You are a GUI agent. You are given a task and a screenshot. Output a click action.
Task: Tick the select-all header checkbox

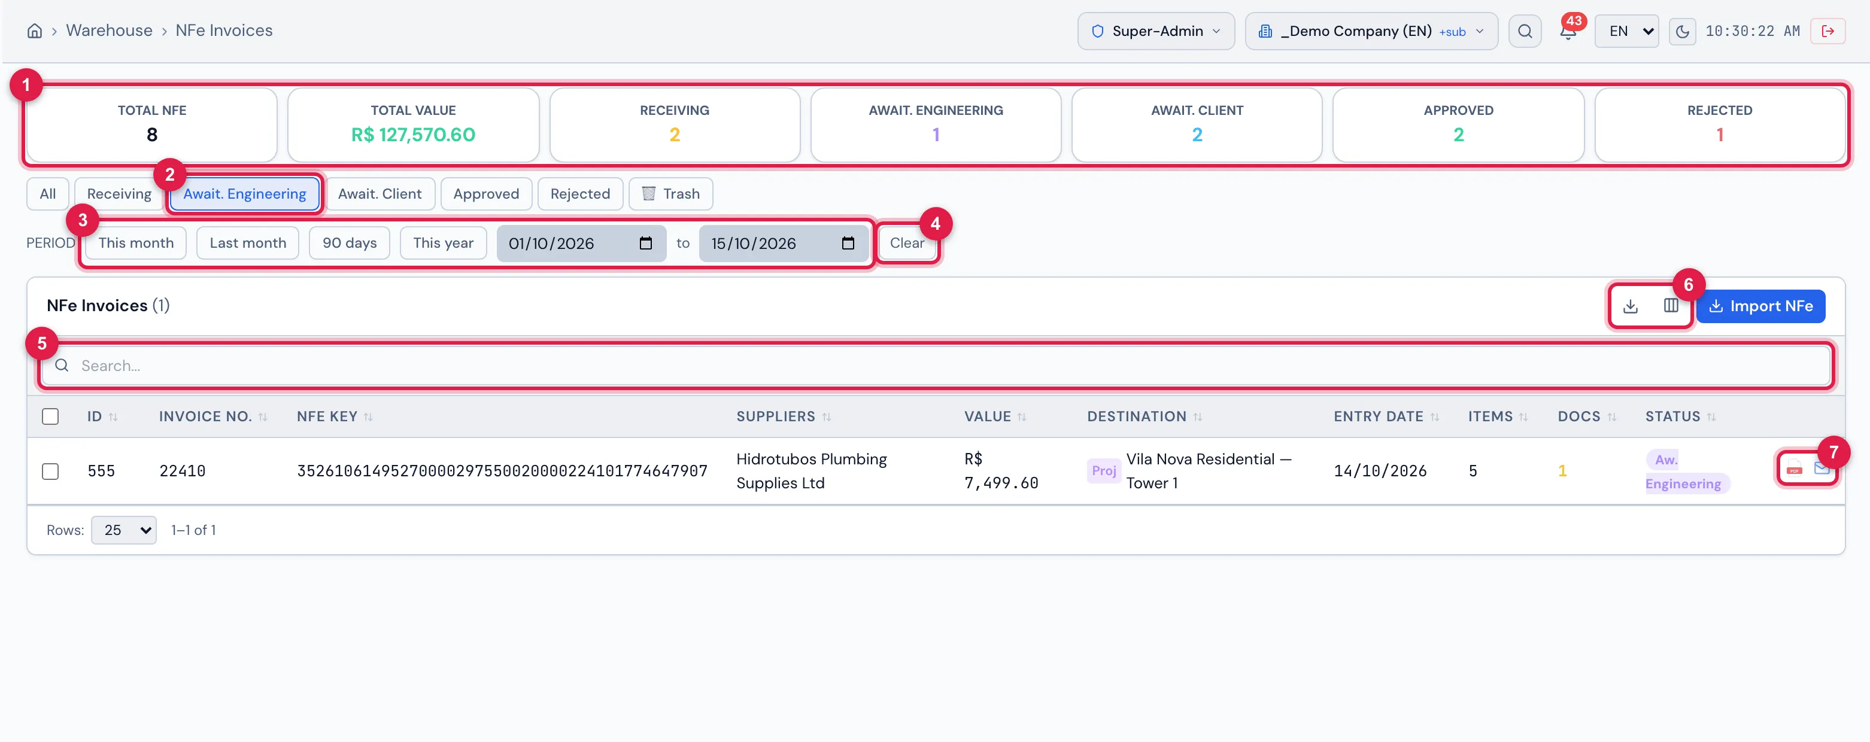pos(50,416)
